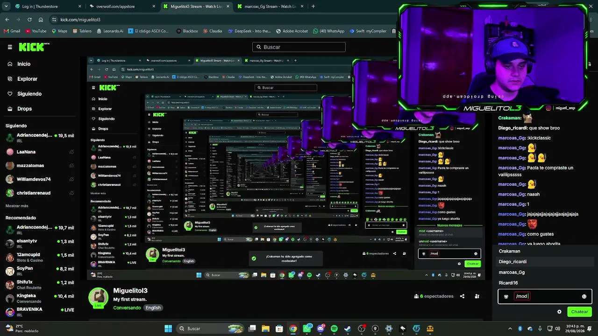The height and width of the screenshot is (336, 598).
Task: Open Blackbox bookmark
Action: click(187, 31)
